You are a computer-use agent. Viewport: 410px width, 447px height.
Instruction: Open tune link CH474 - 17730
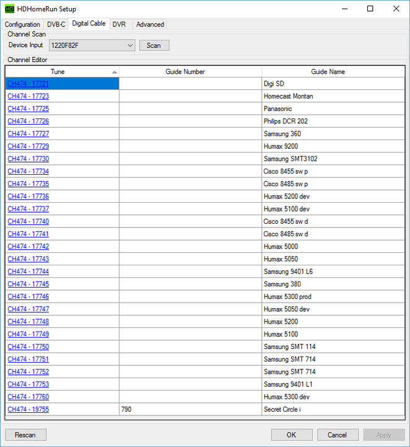coord(28,159)
